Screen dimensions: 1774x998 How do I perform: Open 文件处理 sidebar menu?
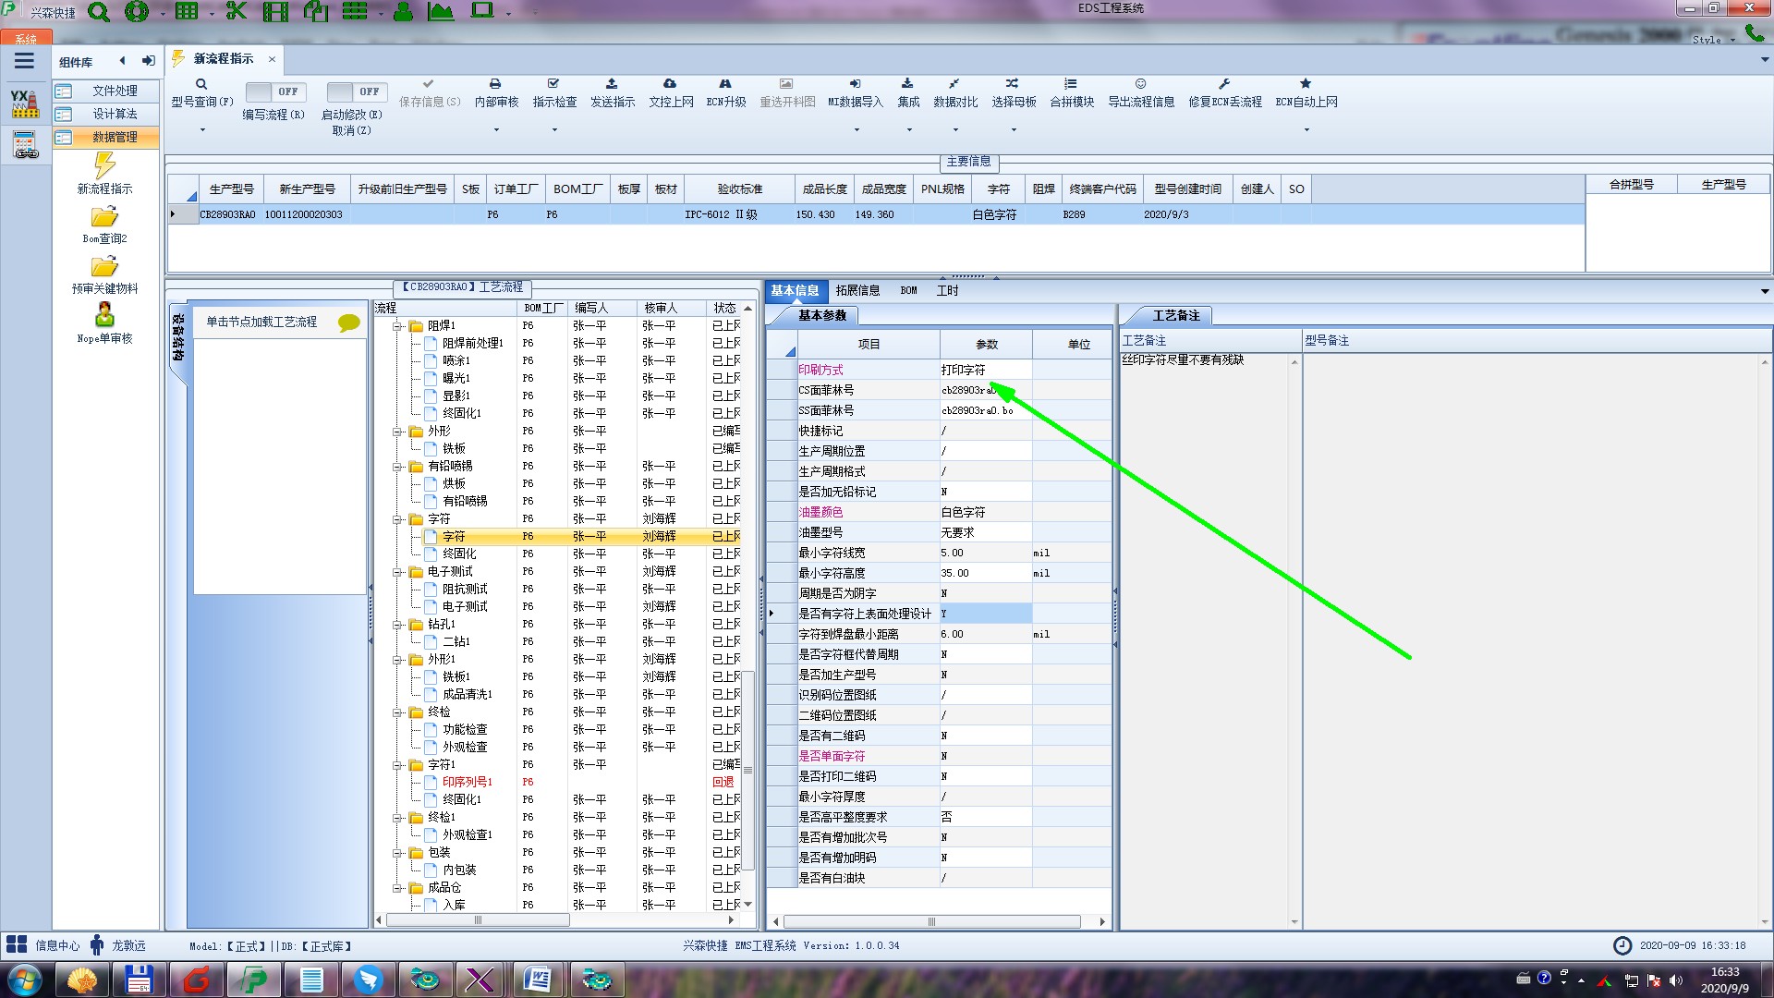tap(105, 91)
